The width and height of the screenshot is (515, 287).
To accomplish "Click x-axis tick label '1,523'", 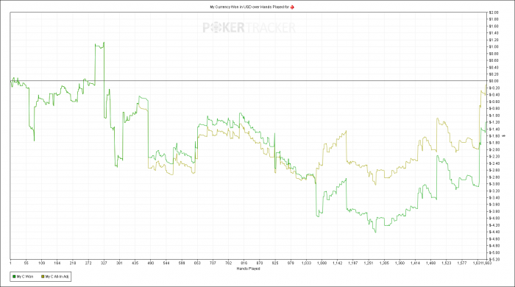I will [447, 263].
